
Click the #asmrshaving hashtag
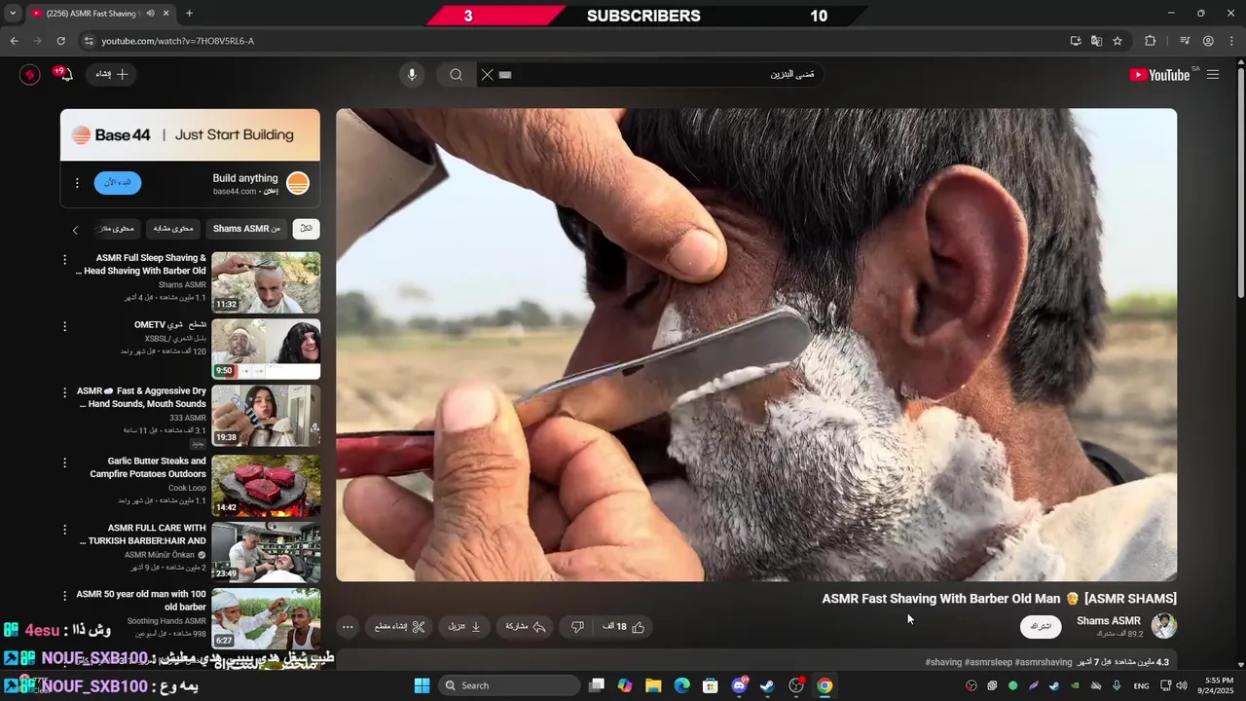(1044, 662)
